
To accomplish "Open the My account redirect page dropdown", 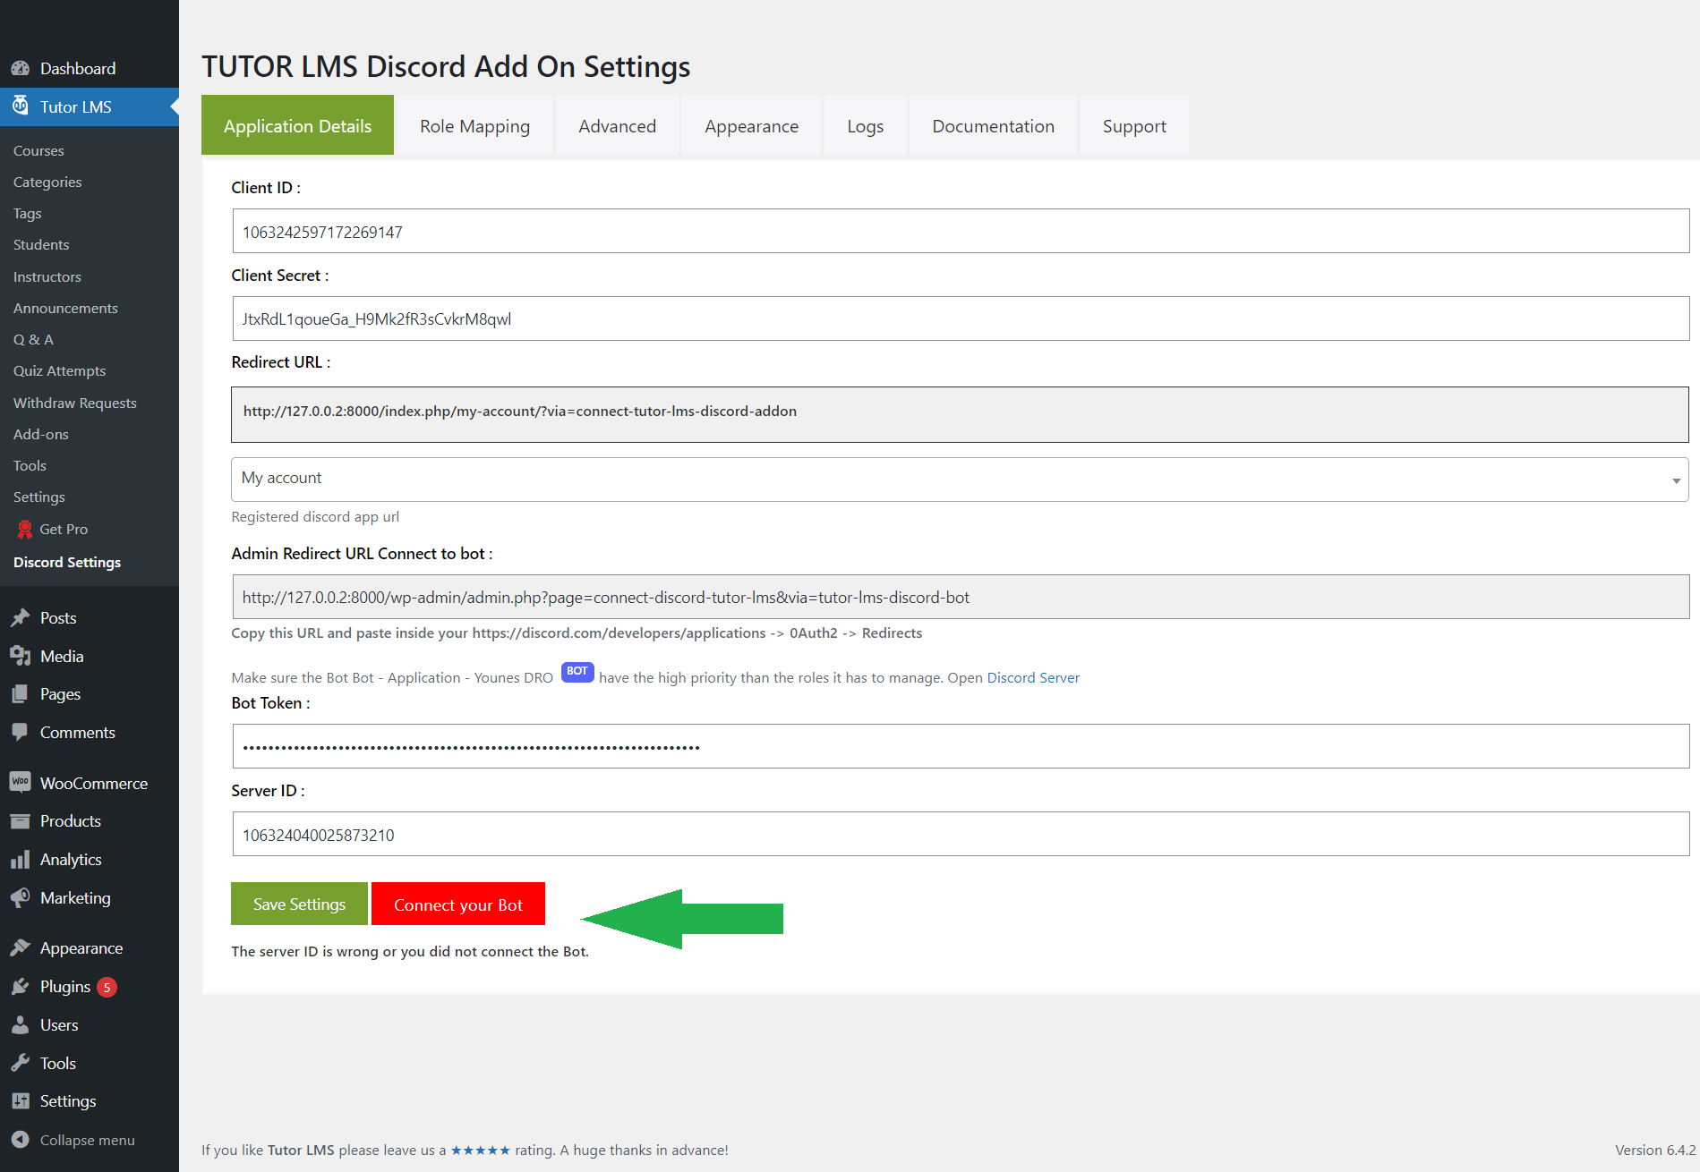I will 959,479.
